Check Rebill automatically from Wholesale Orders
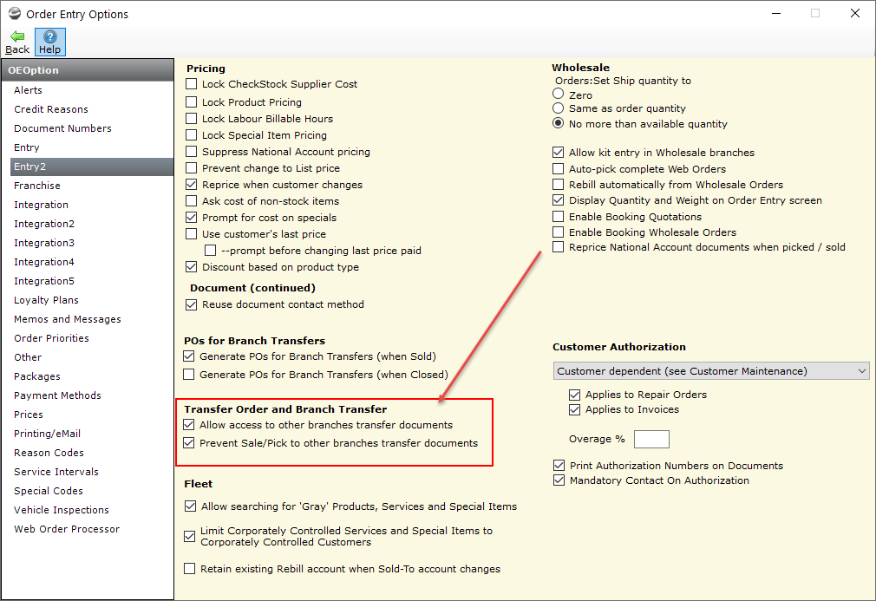The height and width of the screenshot is (601, 876). pyautogui.click(x=558, y=185)
